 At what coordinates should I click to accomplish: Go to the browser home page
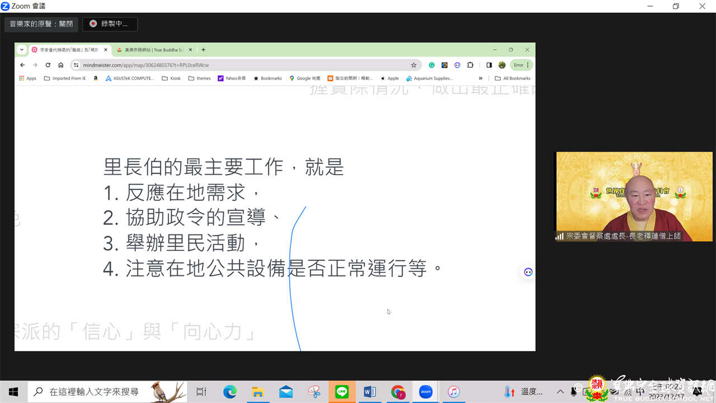61,65
